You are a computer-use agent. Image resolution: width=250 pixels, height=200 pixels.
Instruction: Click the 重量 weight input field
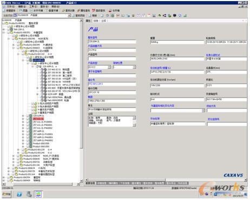(177, 42)
